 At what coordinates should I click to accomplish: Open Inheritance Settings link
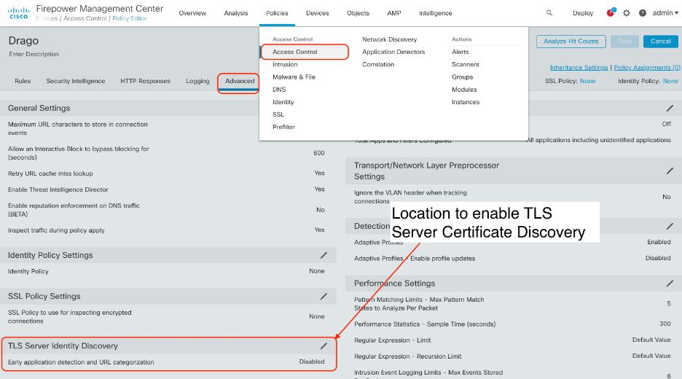(579, 68)
